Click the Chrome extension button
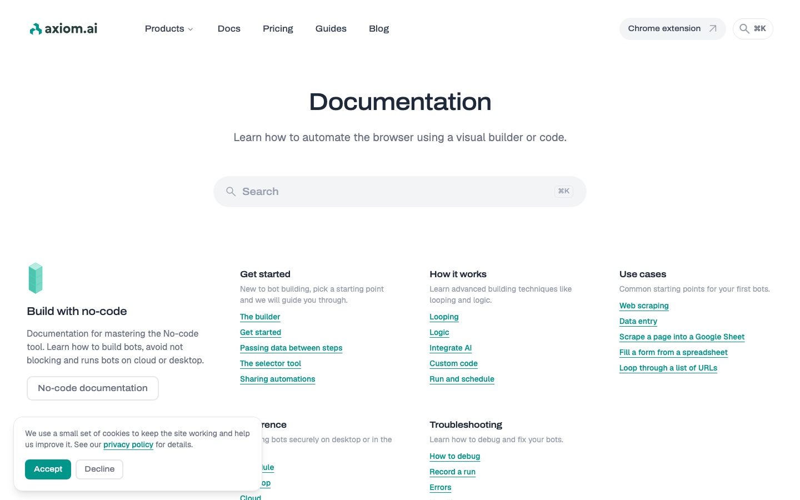The image size is (800, 500). (x=672, y=28)
